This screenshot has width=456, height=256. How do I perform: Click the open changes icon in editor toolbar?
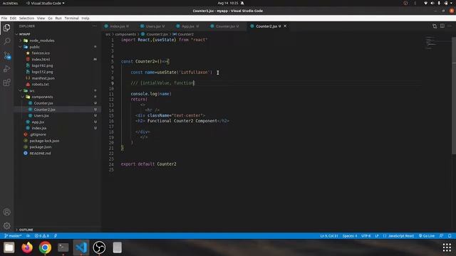tap(435, 26)
